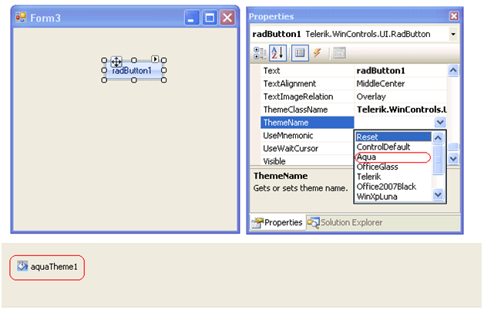Click the theme list scrollbar thumb
The width and height of the screenshot is (484, 310).
tap(438, 160)
